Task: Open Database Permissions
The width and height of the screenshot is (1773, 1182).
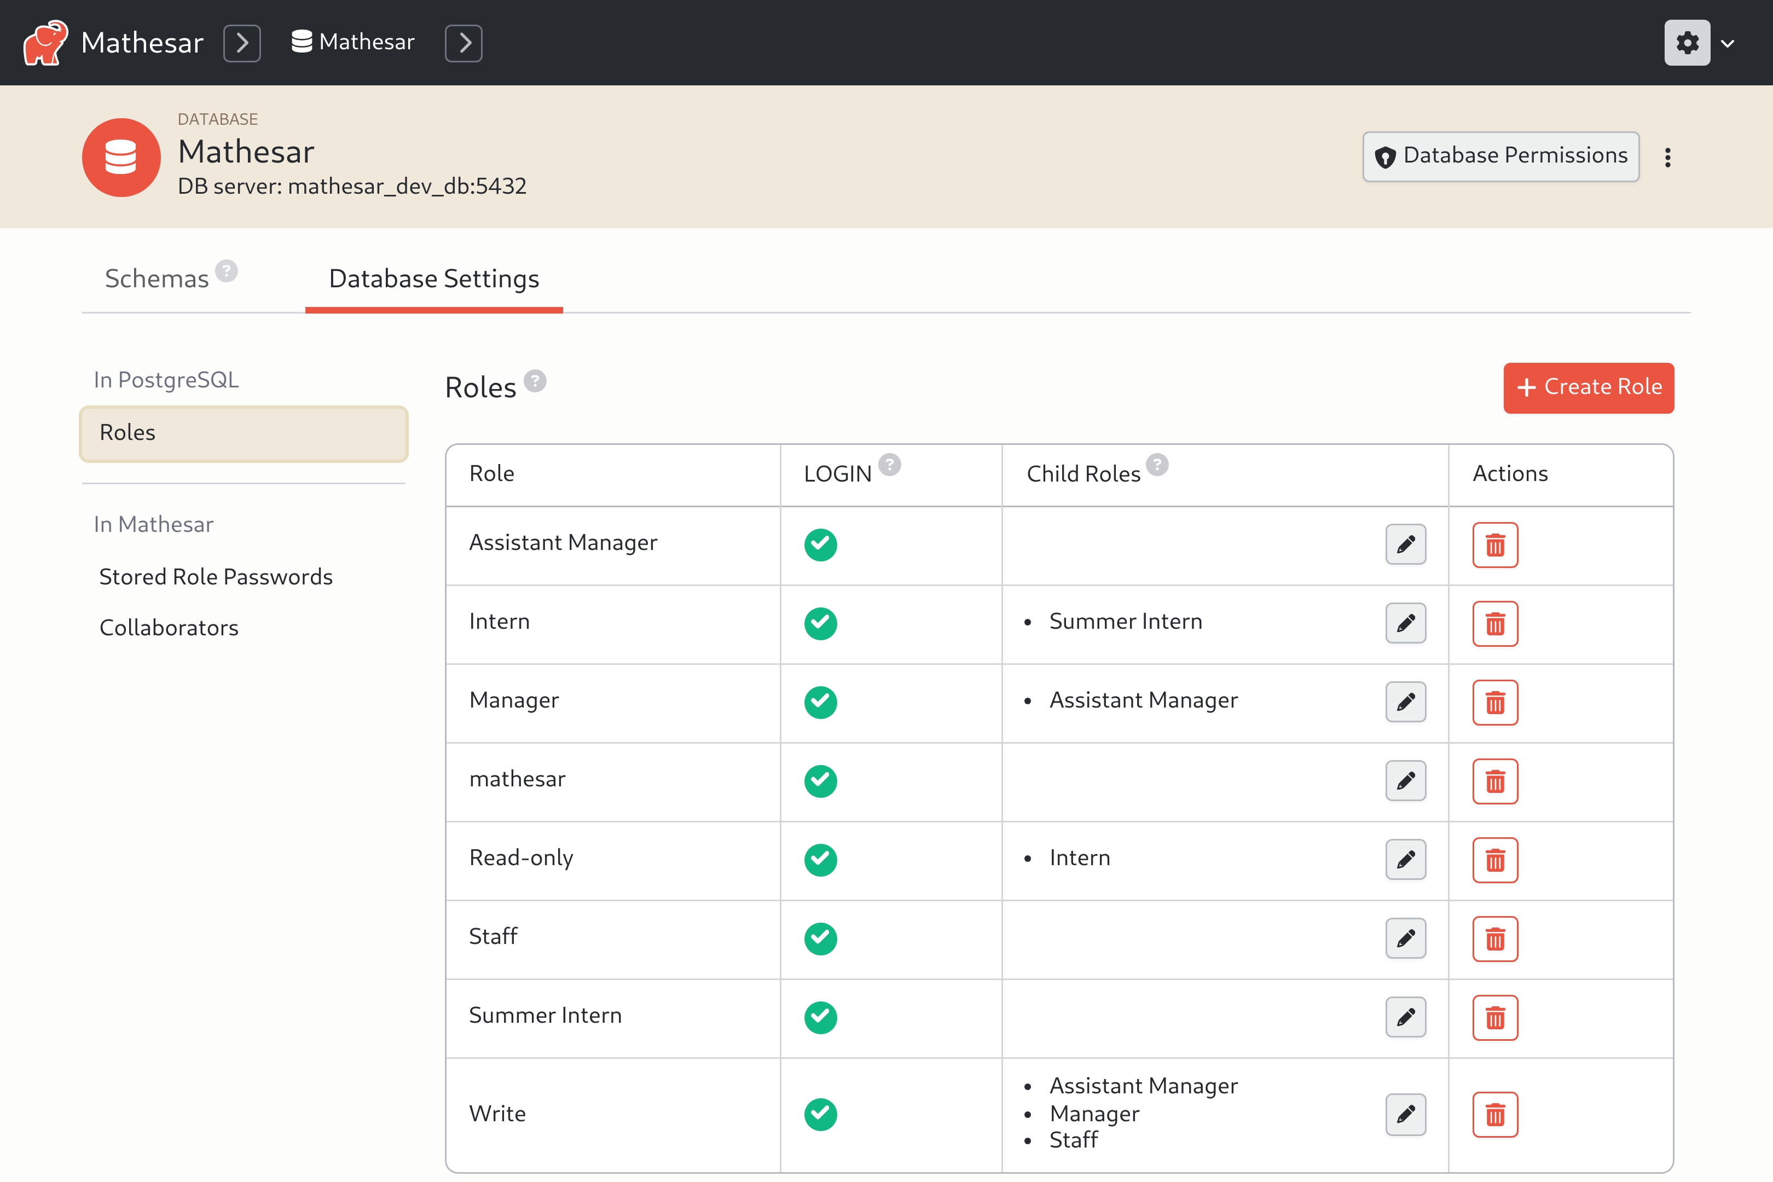Action: point(1499,156)
